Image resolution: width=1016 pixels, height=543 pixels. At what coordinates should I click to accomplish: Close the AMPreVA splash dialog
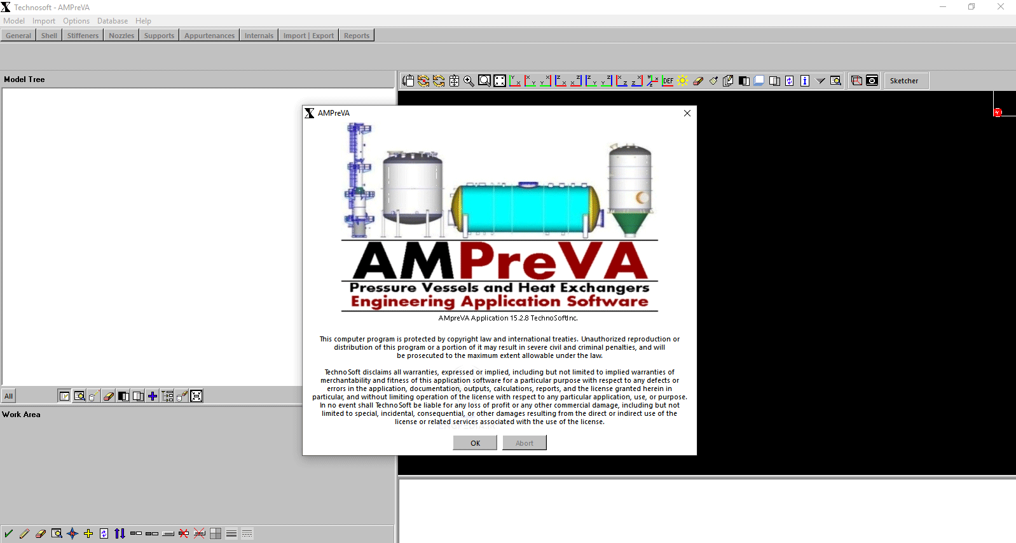point(687,113)
